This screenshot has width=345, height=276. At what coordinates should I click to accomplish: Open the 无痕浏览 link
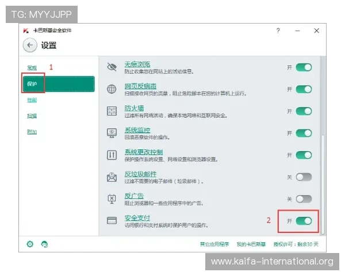[137, 64]
